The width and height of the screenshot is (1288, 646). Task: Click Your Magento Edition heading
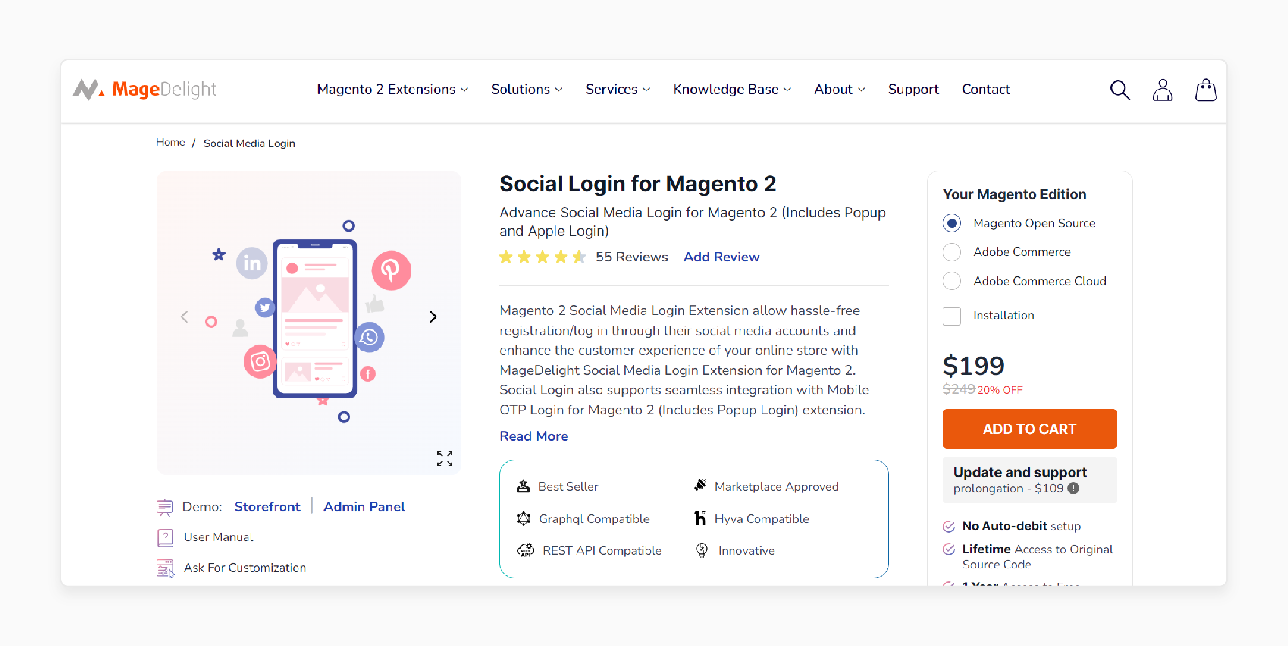click(x=1014, y=194)
